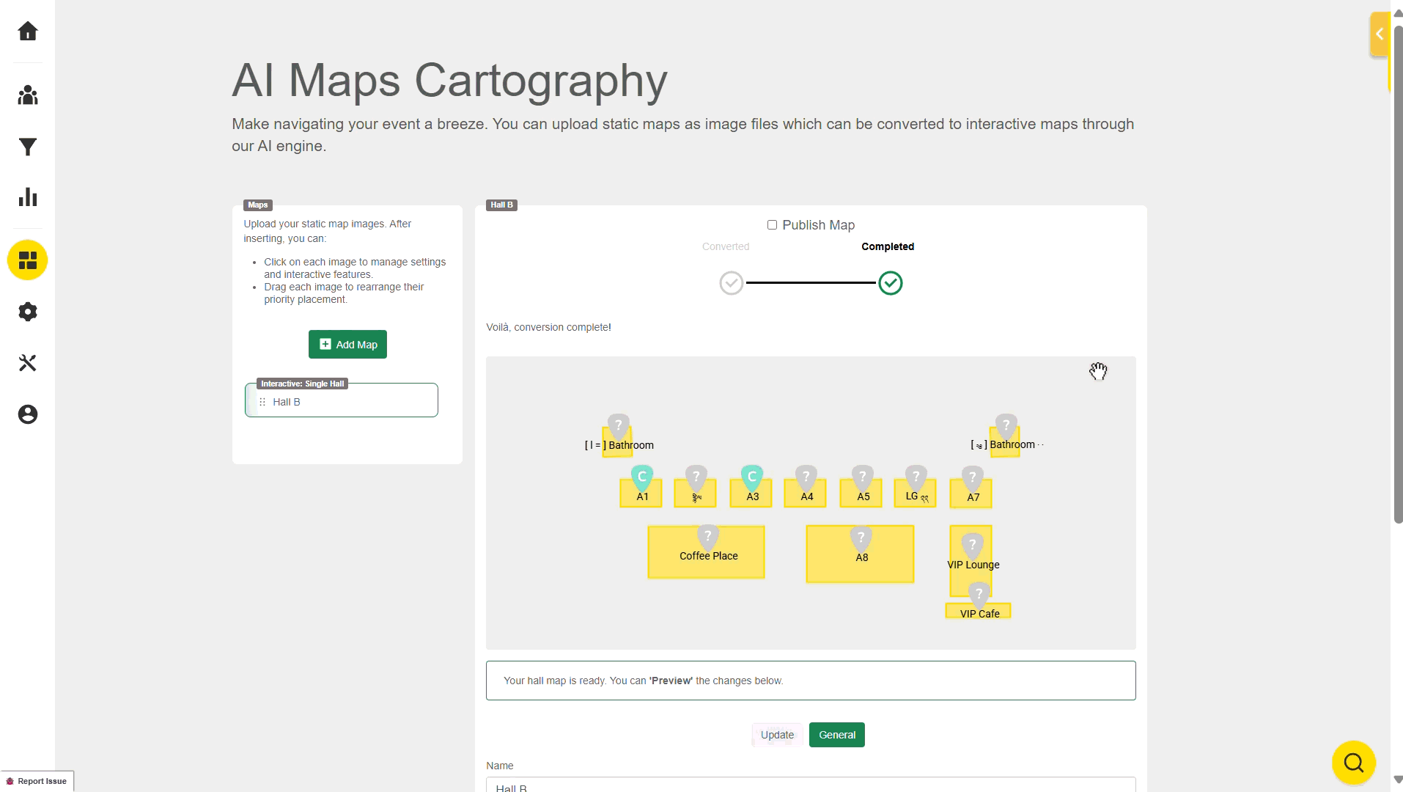1403x792 pixels.
Task: Expand the yellow side panel chevron
Action: (1379, 34)
